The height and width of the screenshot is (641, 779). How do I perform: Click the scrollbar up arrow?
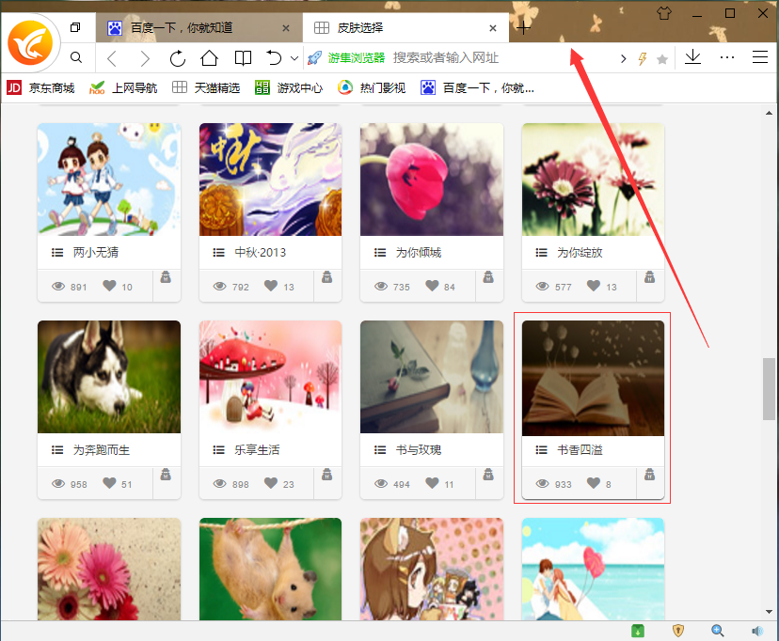pyautogui.click(x=769, y=113)
